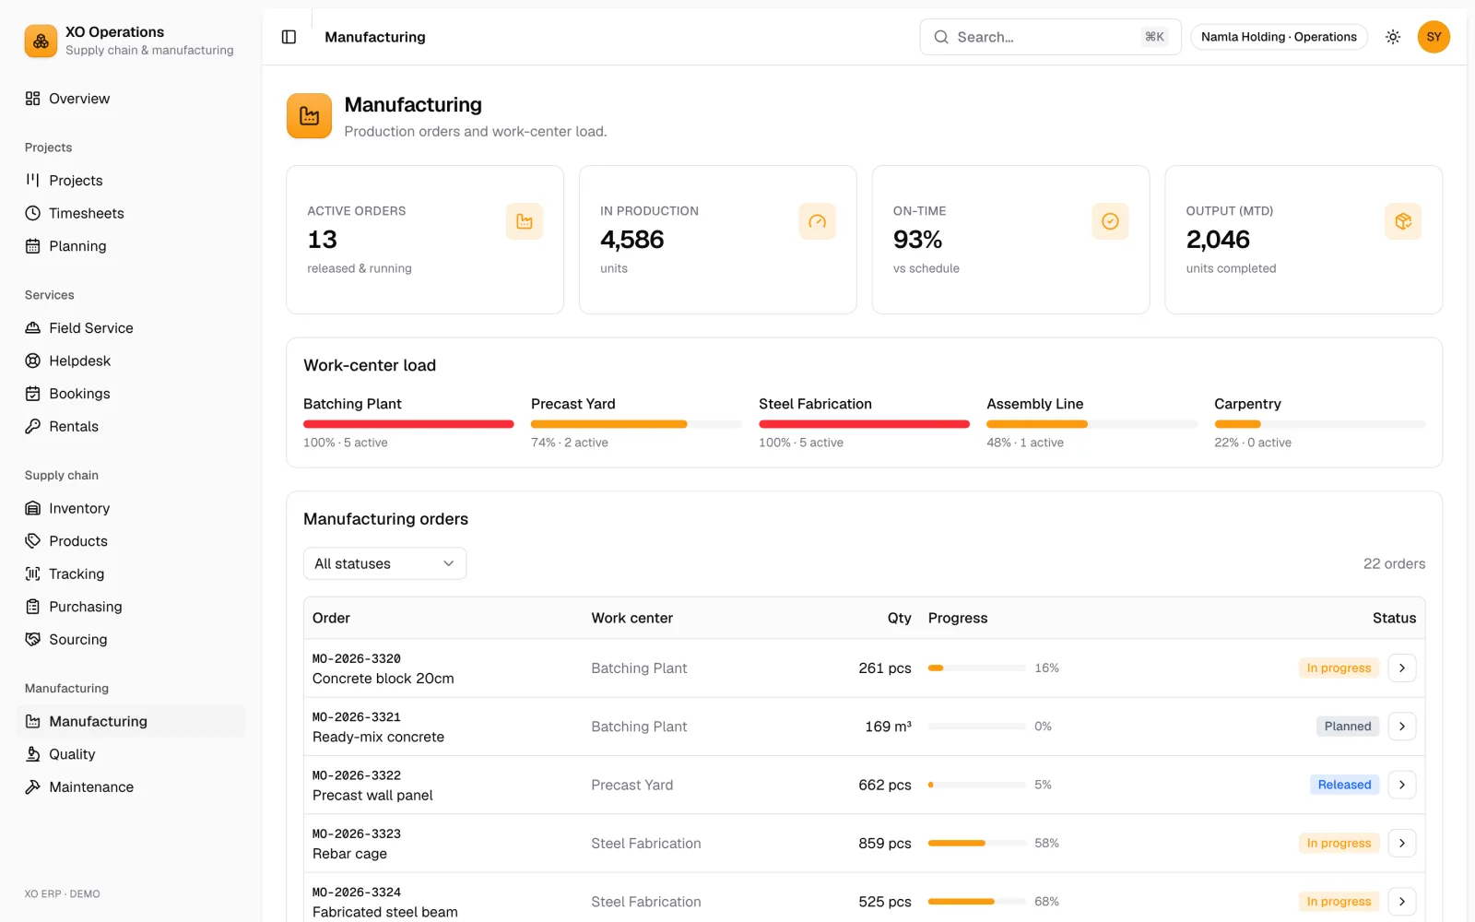Focus the Search field

pyautogui.click(x=1050, y=37)
